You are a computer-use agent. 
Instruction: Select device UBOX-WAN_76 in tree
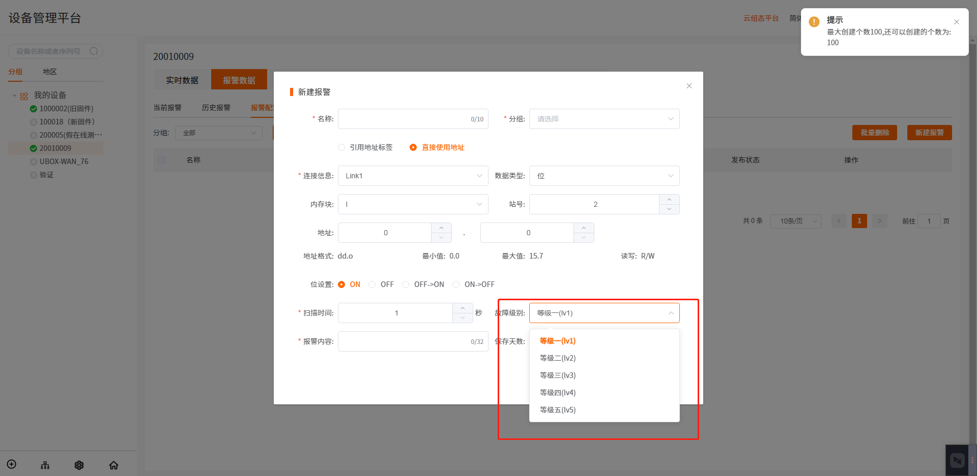click(x=64, y=162)
